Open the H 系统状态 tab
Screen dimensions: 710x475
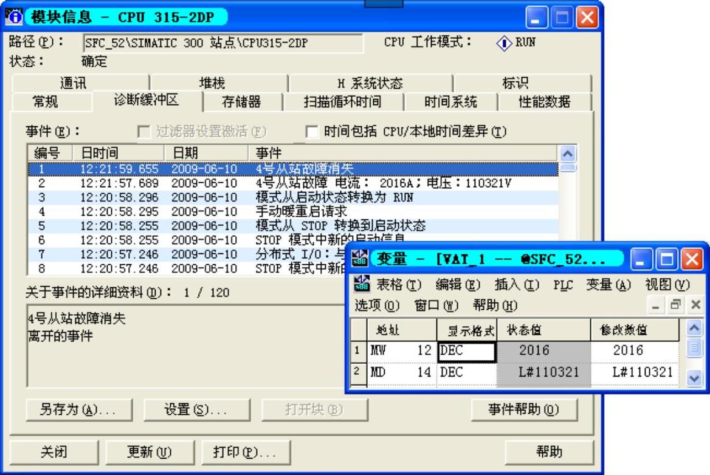point(370,83)
